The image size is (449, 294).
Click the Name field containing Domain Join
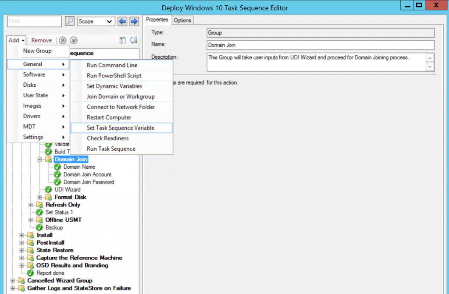tap(321, 45)
